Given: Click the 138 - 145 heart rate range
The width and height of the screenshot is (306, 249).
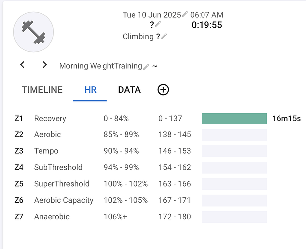Looking at the screenshot, I should tap(175, 135).
